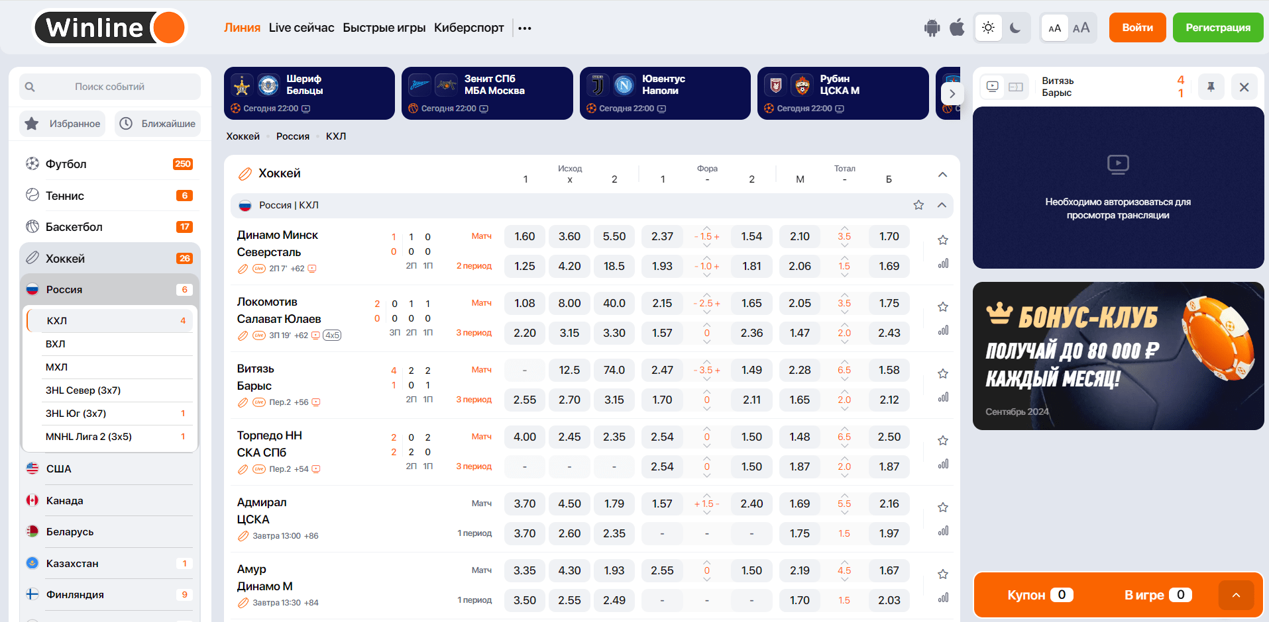
Task: Favorite the Локомотив match star
Action: tap(943, 307)
